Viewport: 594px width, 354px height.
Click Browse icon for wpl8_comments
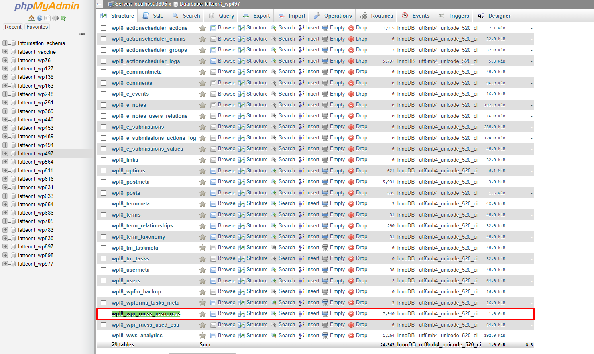click(x=213, y=83)
